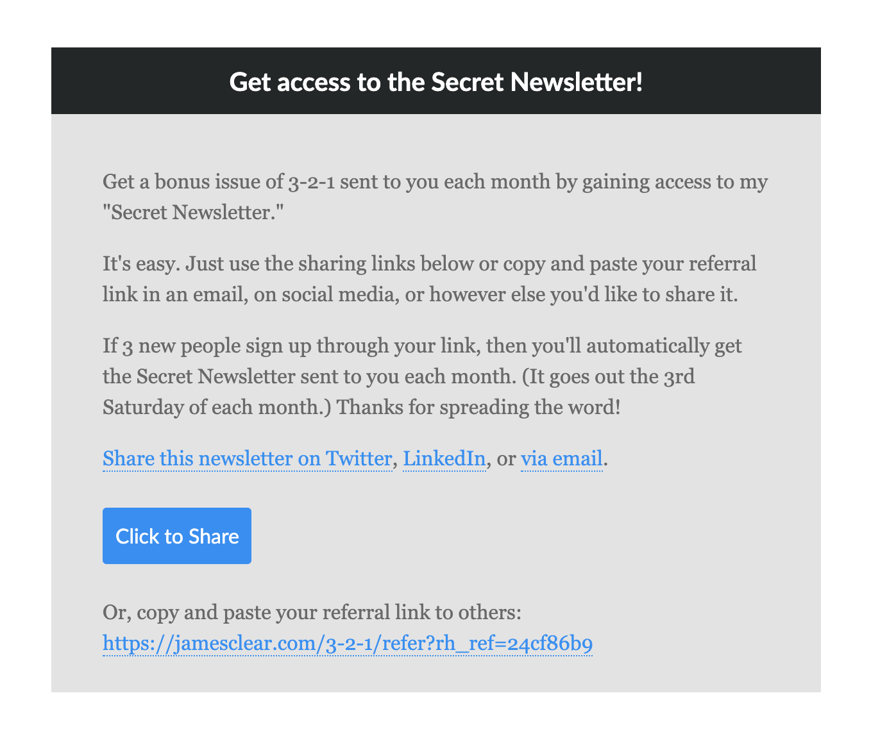Click the "Get access to the Secret Newsletter!" heading
The height and width of the screenshot is (741, 871).
(x=436, y=81)
